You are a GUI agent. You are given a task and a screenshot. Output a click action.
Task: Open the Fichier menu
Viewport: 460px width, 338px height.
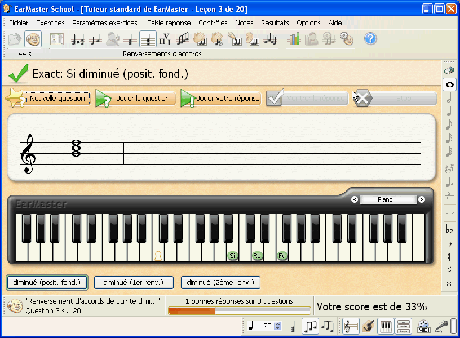[19, 23]
